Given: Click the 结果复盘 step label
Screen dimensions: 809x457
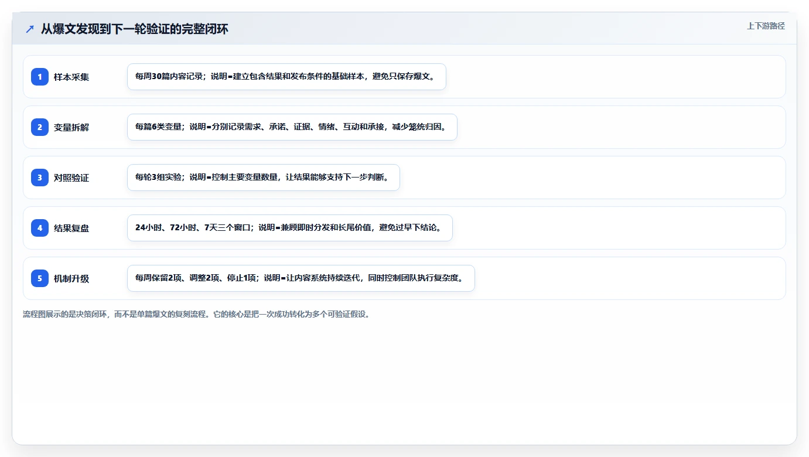Looking at the screenshot, I should coord(71,228).
